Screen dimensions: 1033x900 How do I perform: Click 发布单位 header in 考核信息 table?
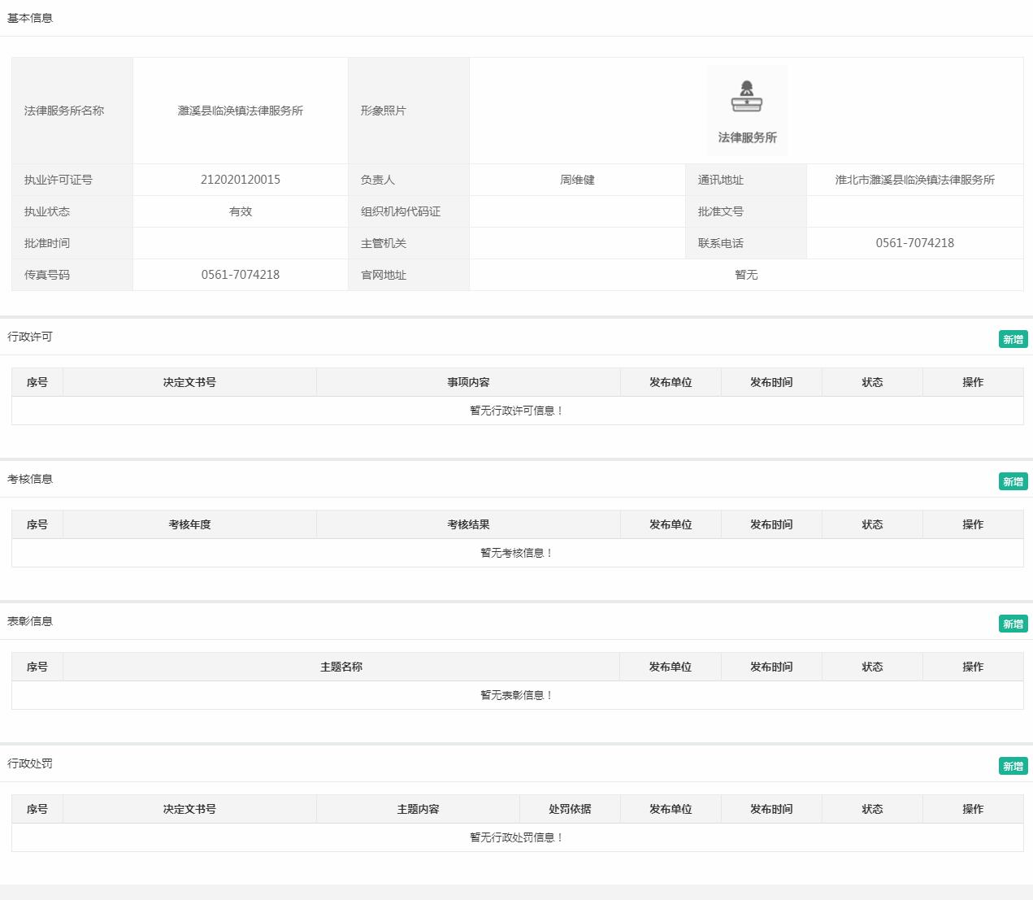point(671,524)
